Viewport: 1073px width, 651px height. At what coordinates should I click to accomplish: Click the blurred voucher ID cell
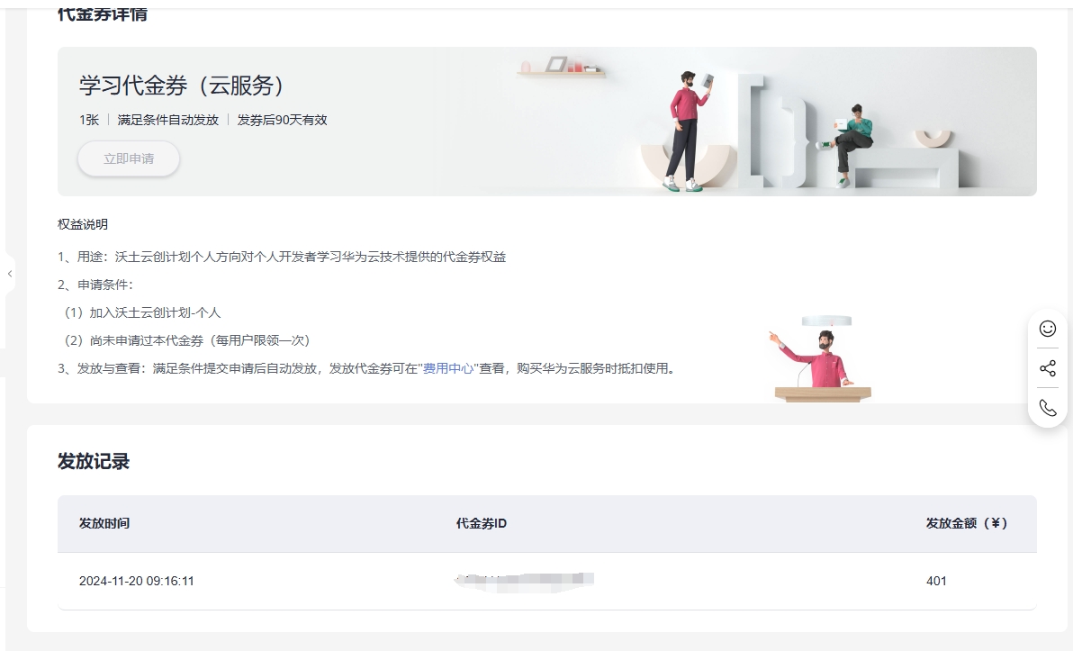click(524, 581)
